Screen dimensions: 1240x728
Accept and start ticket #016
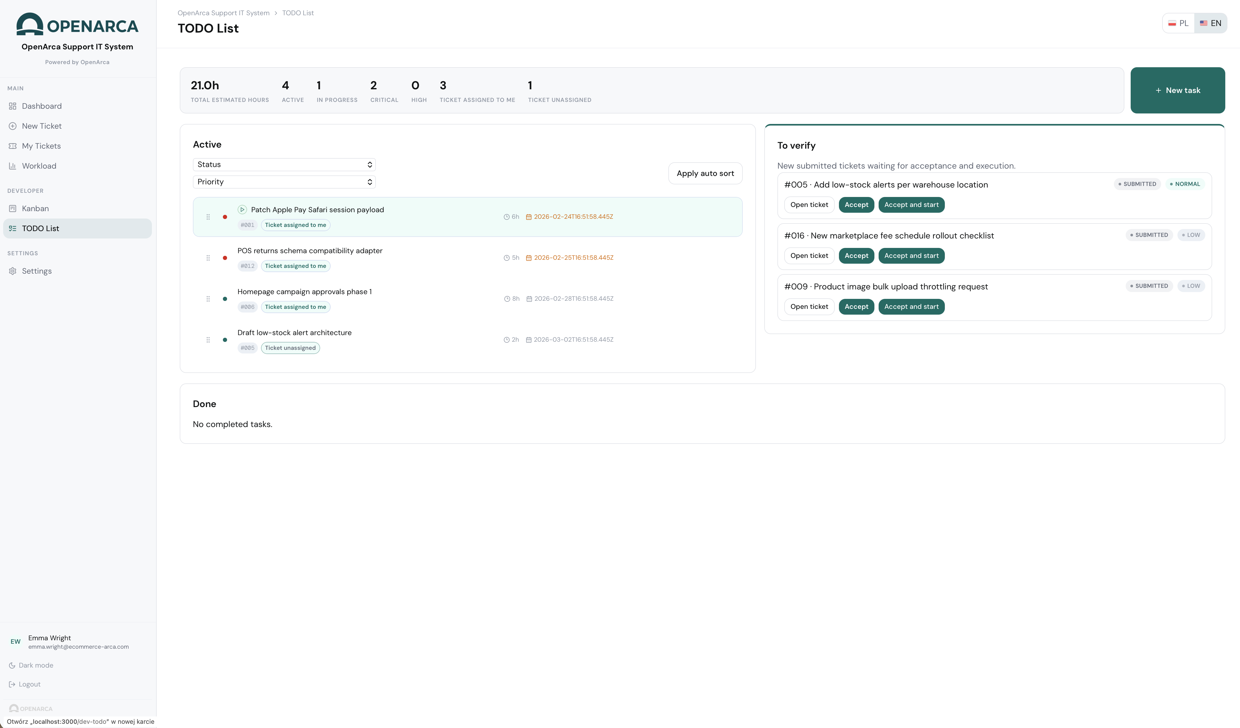911,256
